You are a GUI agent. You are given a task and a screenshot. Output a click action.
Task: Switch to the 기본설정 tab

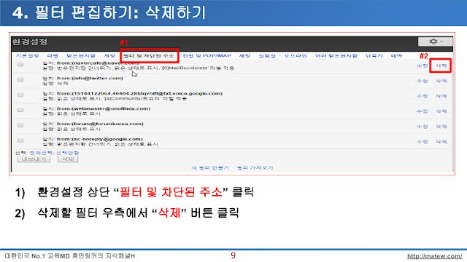[27, 56]
